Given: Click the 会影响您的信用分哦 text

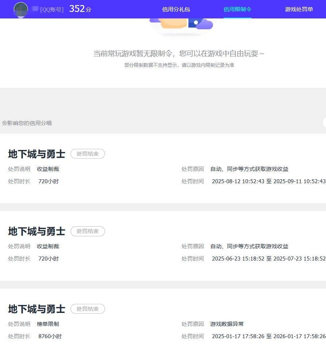Looking at the screenshot, I should 27,123.
